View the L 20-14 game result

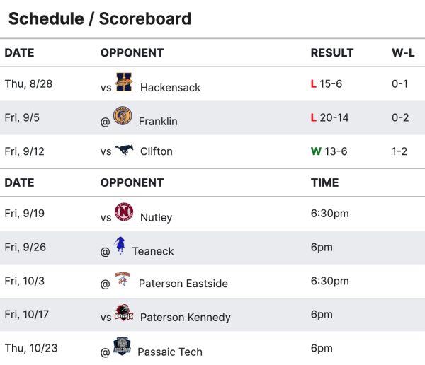[x=329, y=117]
